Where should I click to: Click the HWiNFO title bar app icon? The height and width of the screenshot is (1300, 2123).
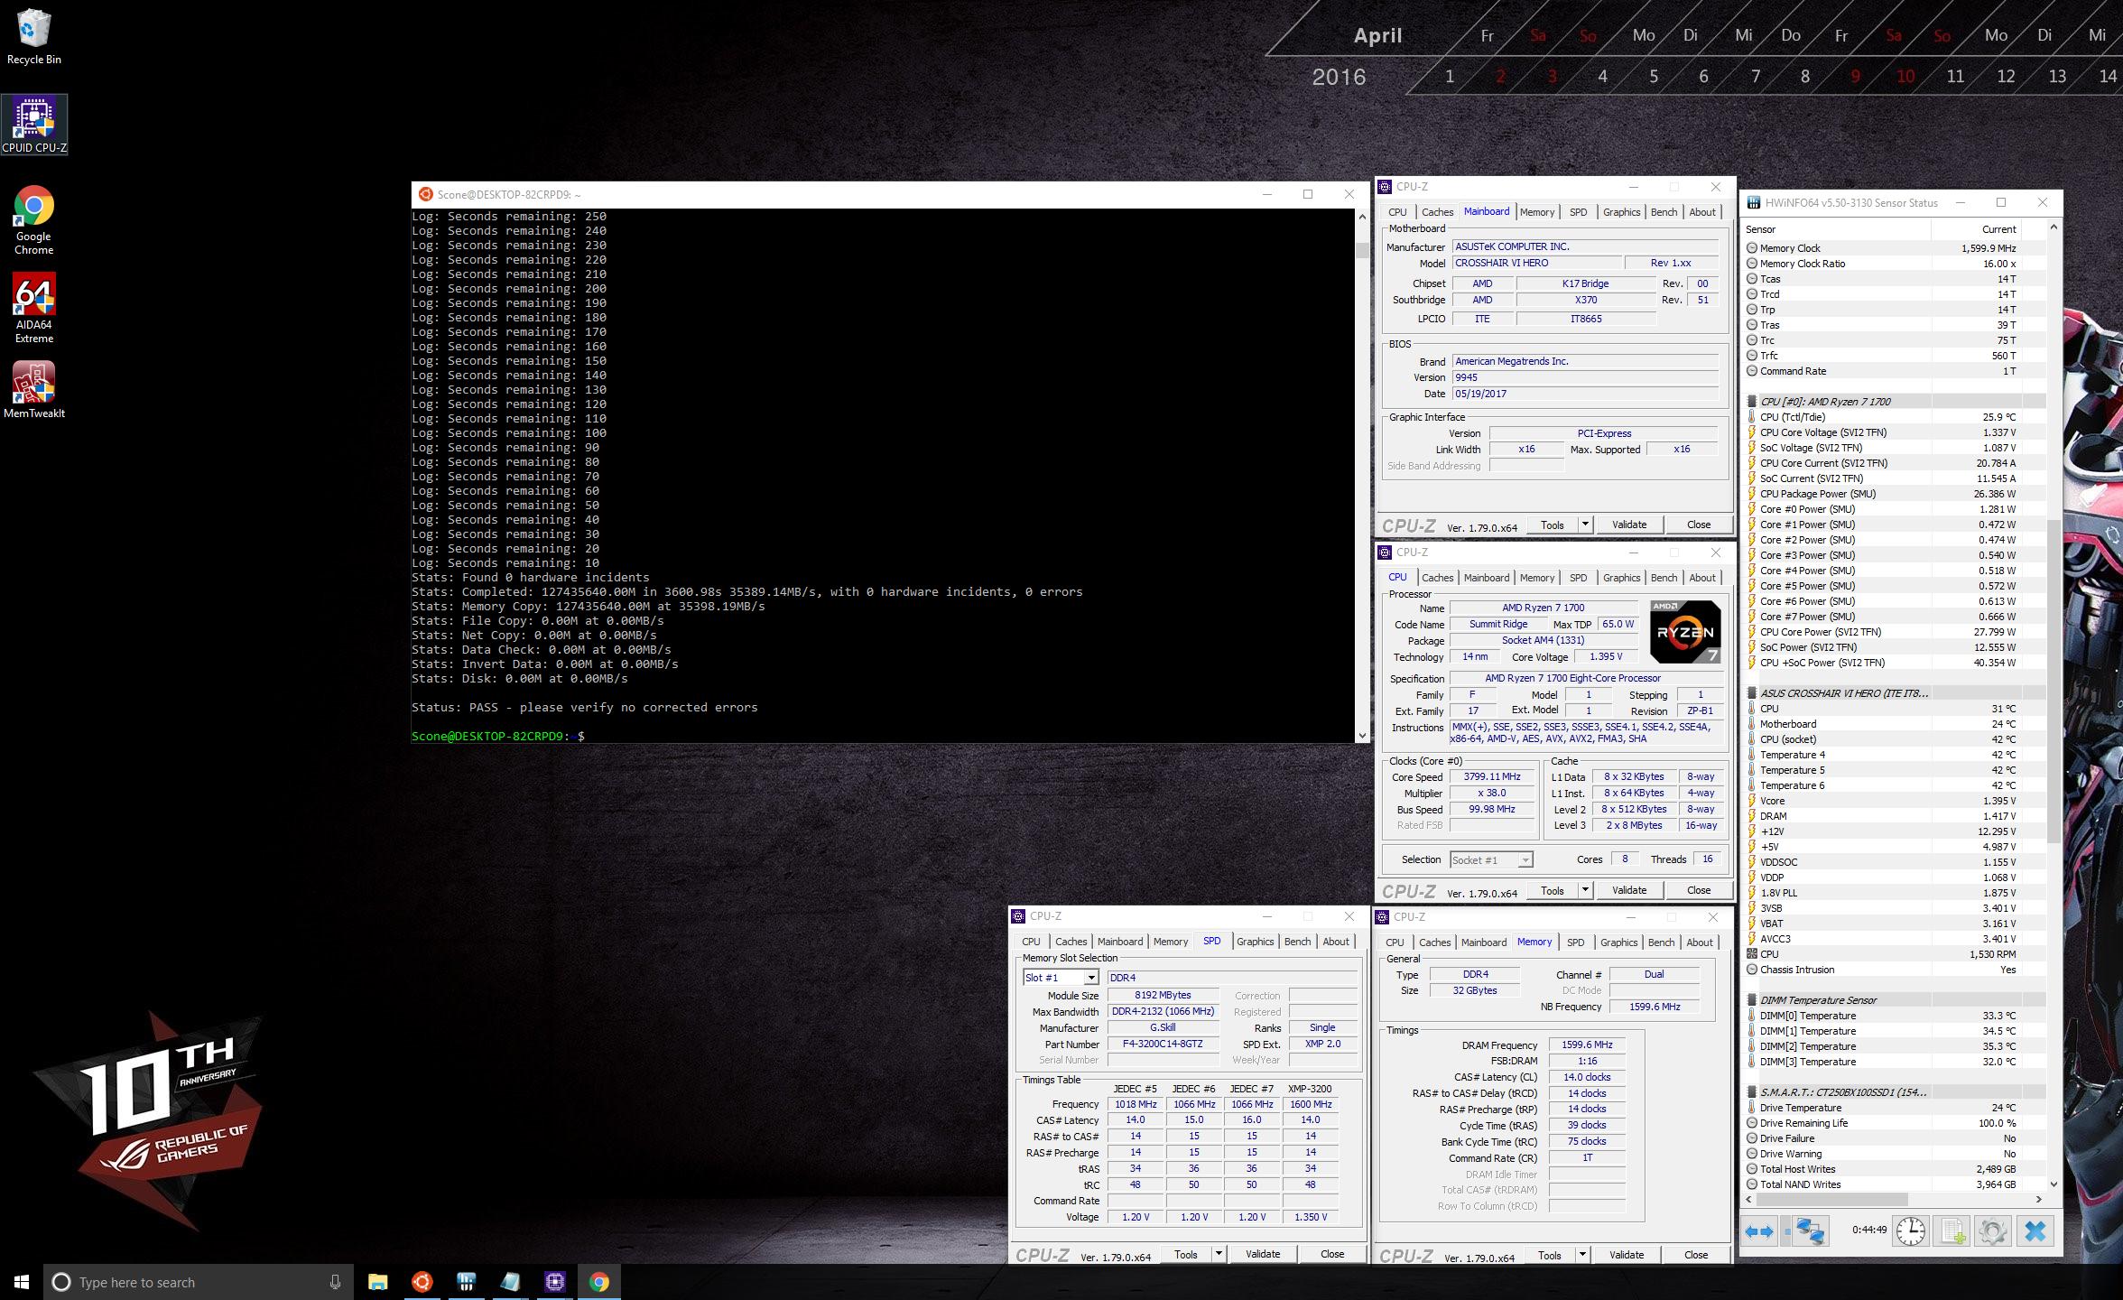click(1753, 203)
